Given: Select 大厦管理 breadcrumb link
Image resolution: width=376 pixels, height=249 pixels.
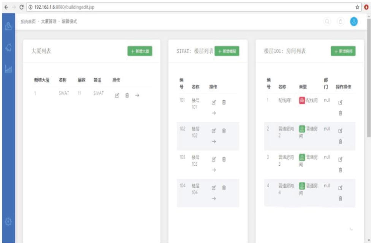Looking at the screenshot, I should (x=49, y=22).
